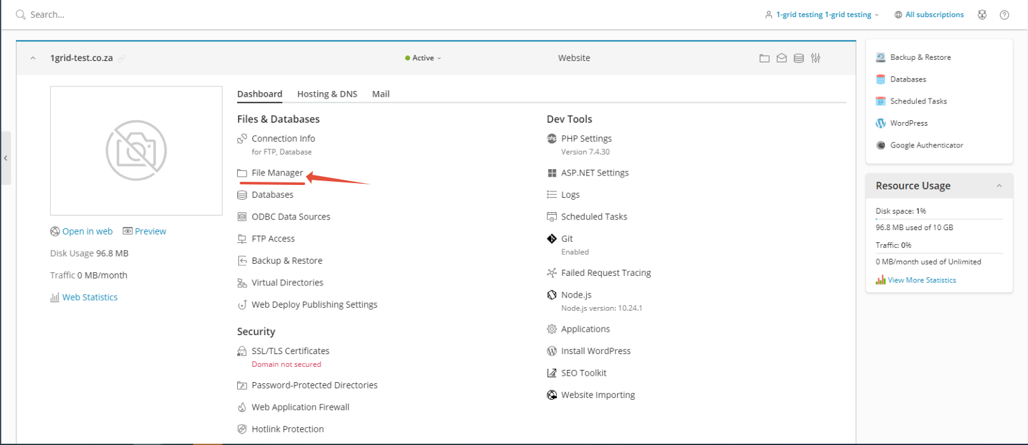Screen dimensions: 1028x445
Task: Open All subscriptions
Action: [x=929, y=15]
